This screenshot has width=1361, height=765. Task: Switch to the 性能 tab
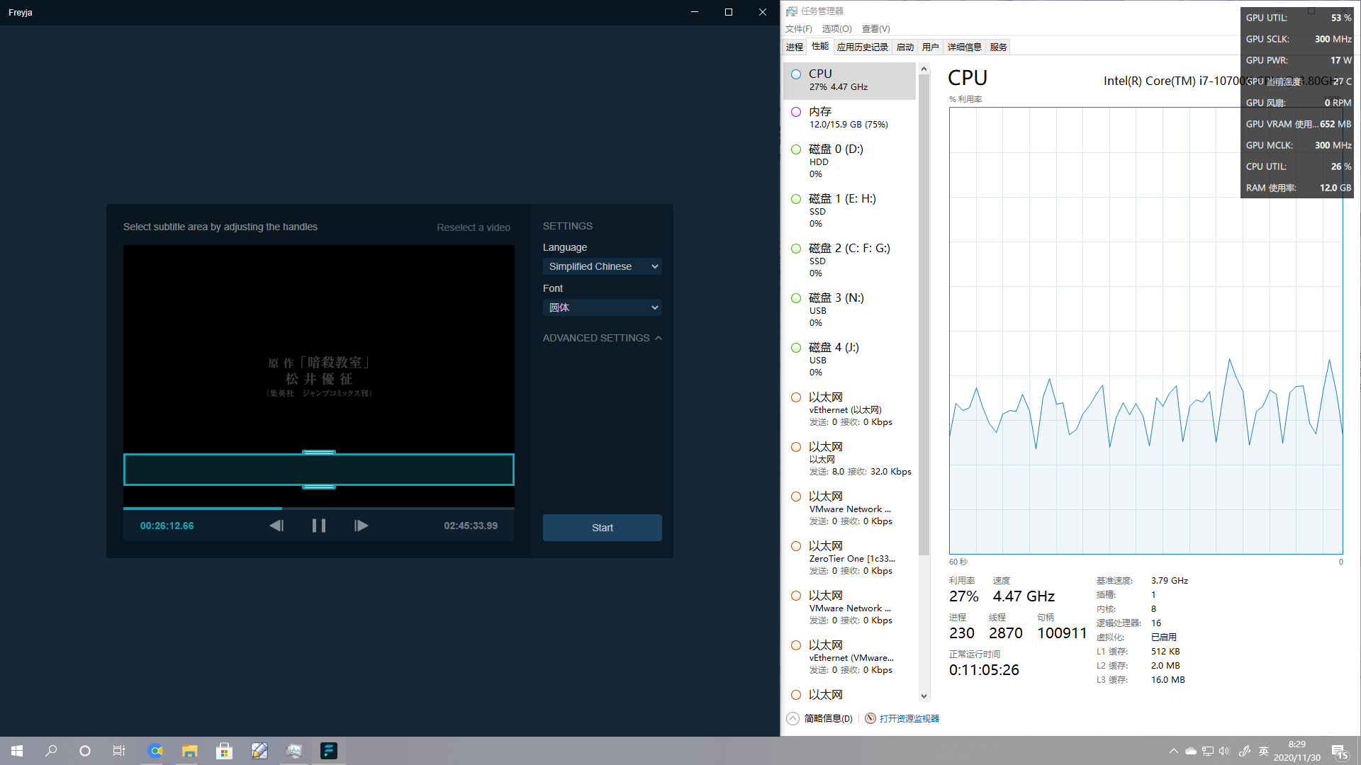[820, 47]
